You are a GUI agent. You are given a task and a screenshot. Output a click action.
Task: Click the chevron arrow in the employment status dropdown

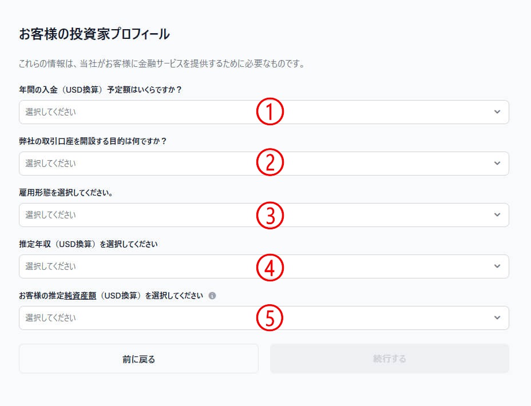(497, 215)
